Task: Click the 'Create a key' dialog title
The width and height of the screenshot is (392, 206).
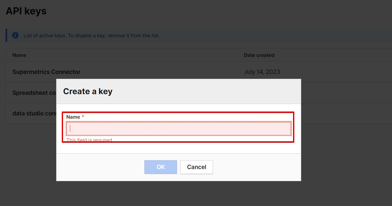Action: point(88,91)
